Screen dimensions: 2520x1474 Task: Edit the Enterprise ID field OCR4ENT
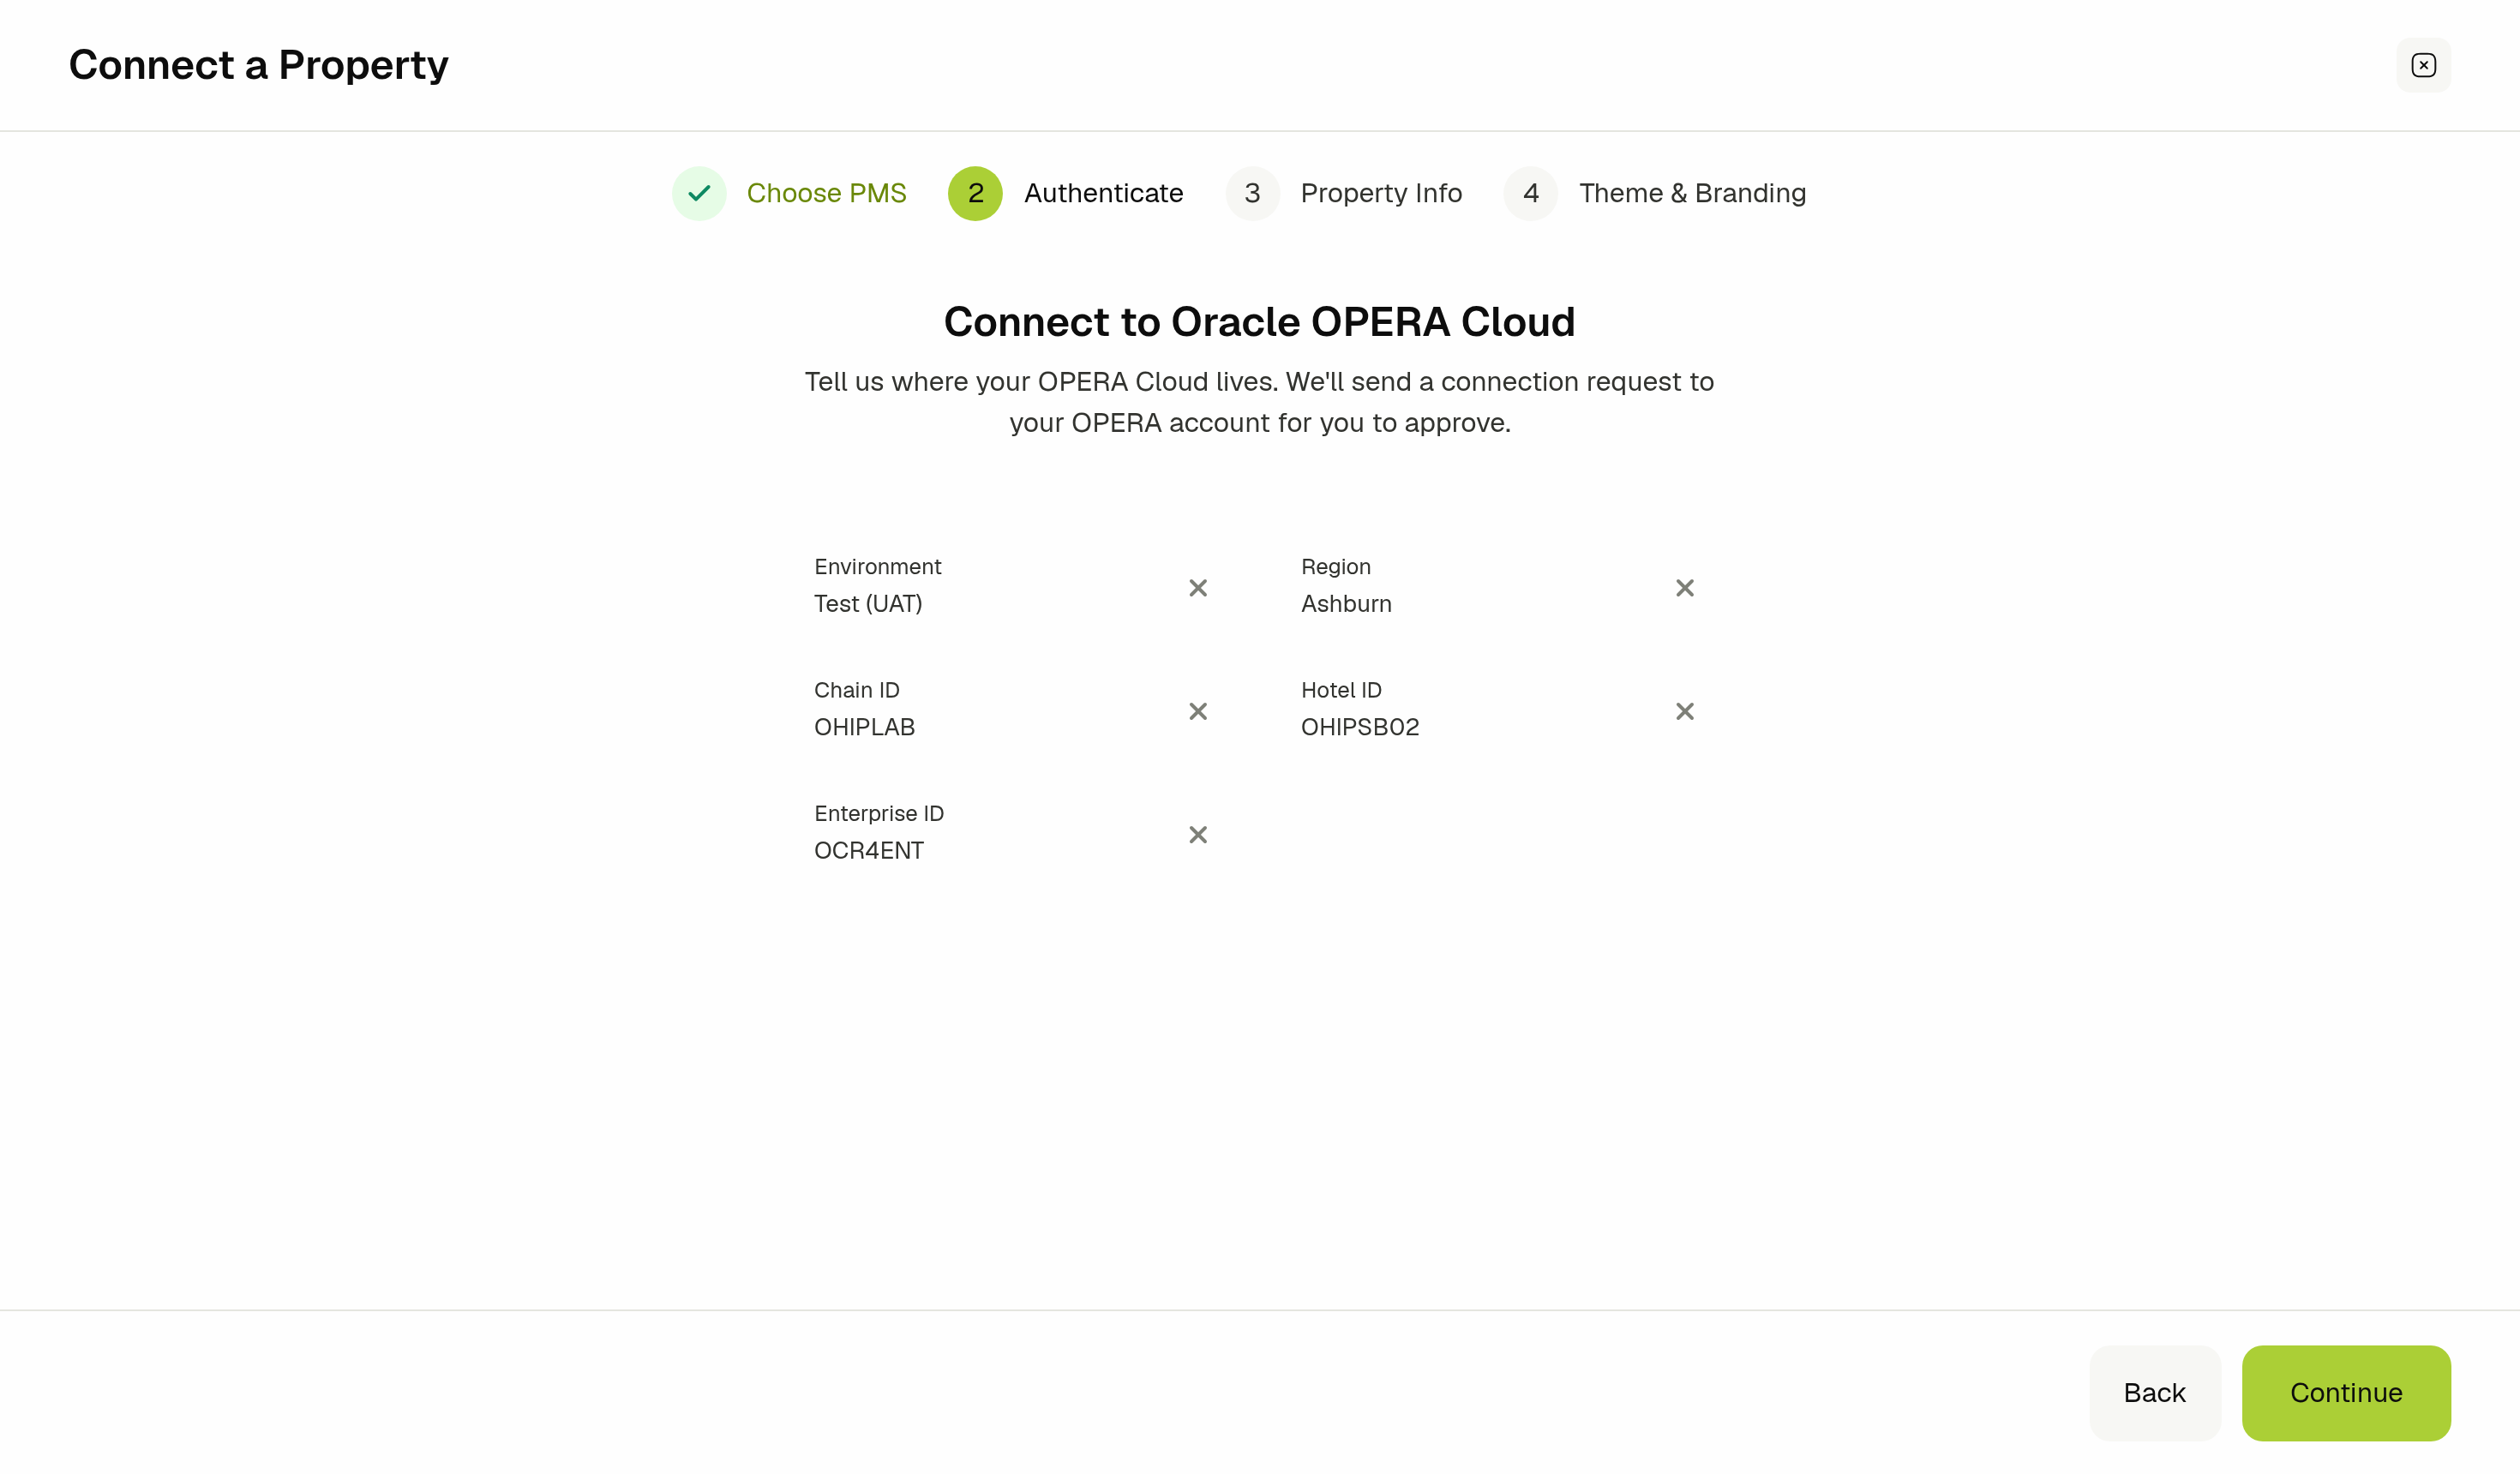(1016, 833)
